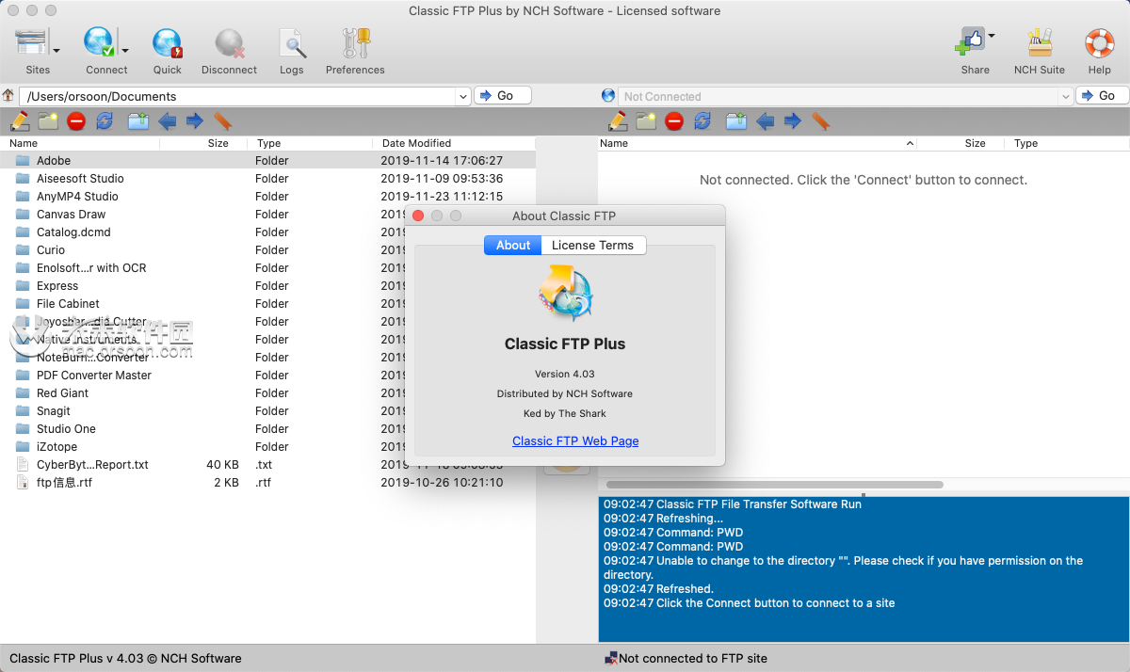Create new folder in remote pane
The width and height of the screenshot is (1130, 672).
click(x=646, y=120)
